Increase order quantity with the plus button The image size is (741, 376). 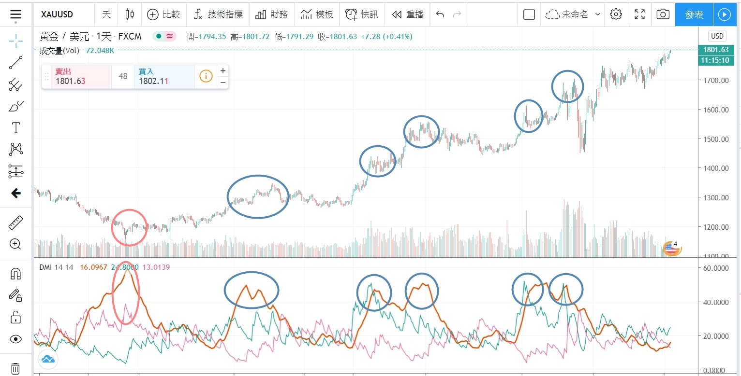pos(222,70)
